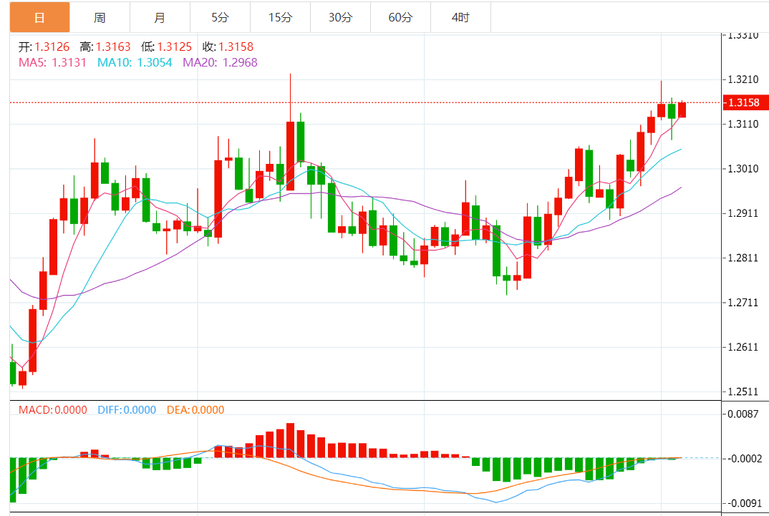The image size is (769, 516).
Task: Click the 1.2611 price axis label
Action: pos(743,347)
